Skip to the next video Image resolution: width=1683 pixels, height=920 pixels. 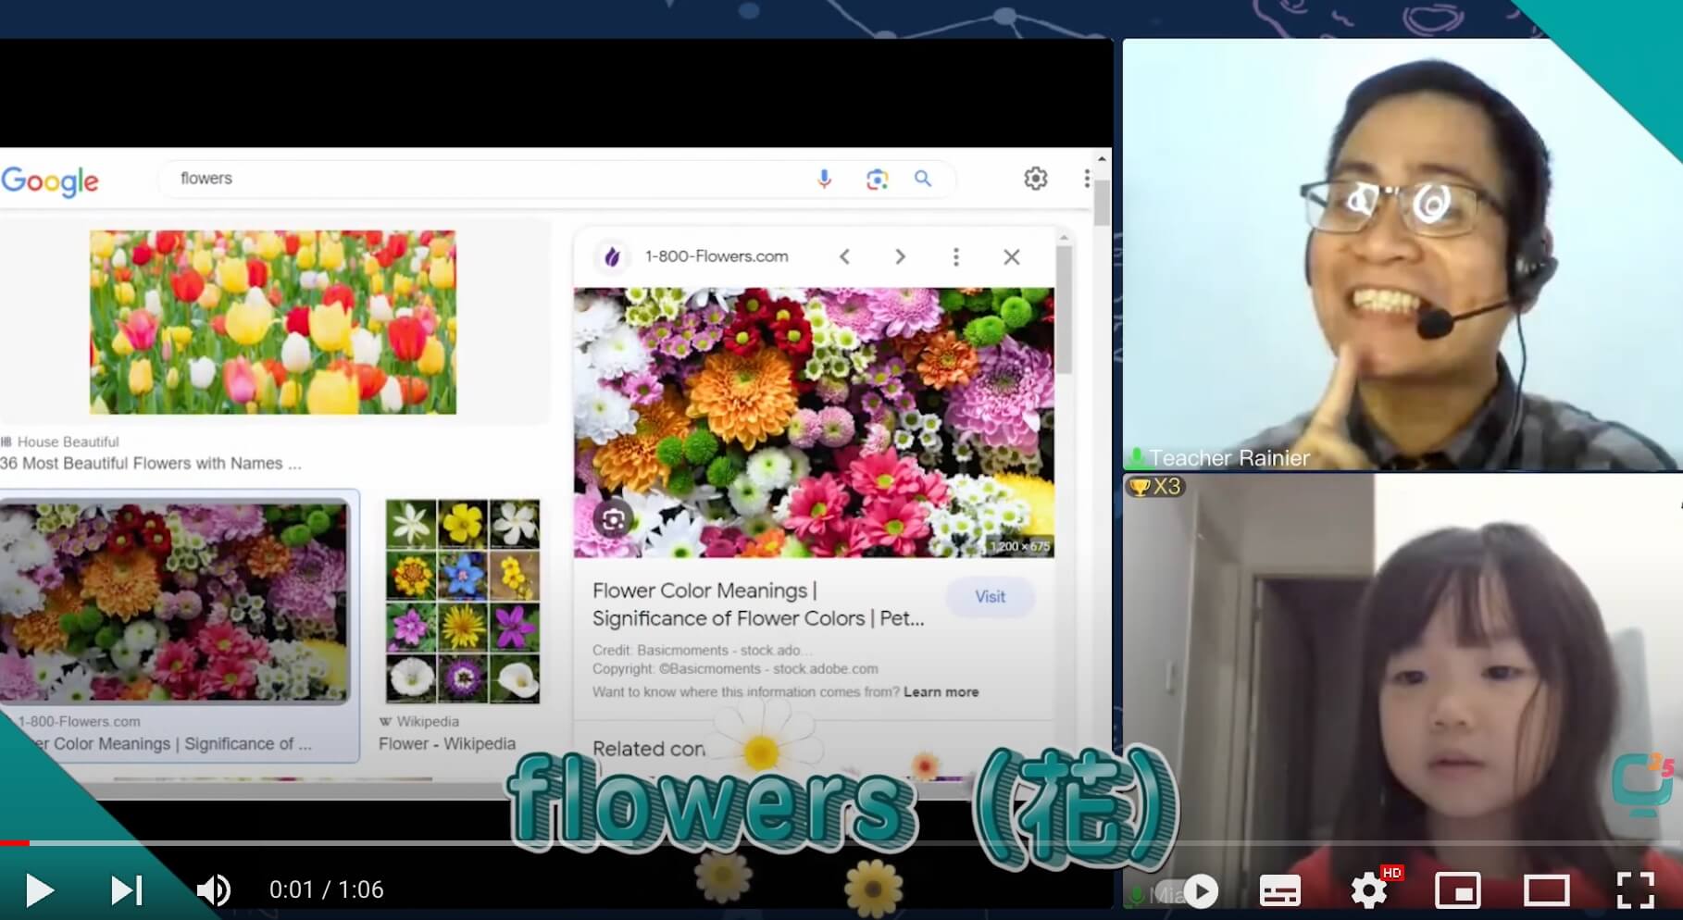pyautogui.click(x=127, y=890)
